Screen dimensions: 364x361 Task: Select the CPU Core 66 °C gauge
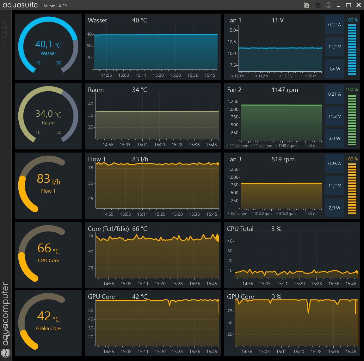click(48, 255)
